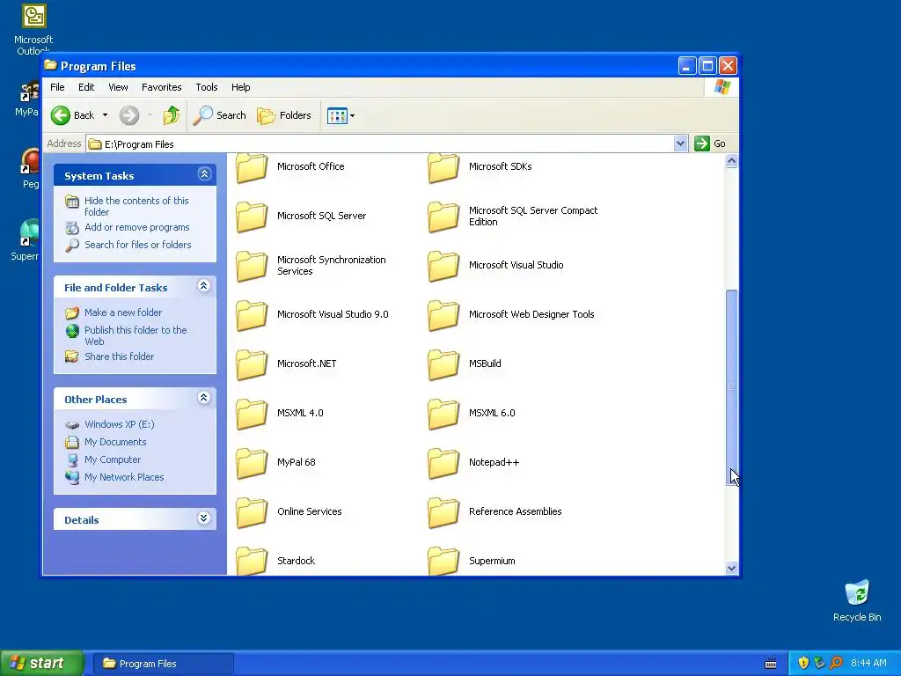Click the Up one level folder icon
Image resolution: width=901 pixels, height=676 pixels.
tap(172, 115)
